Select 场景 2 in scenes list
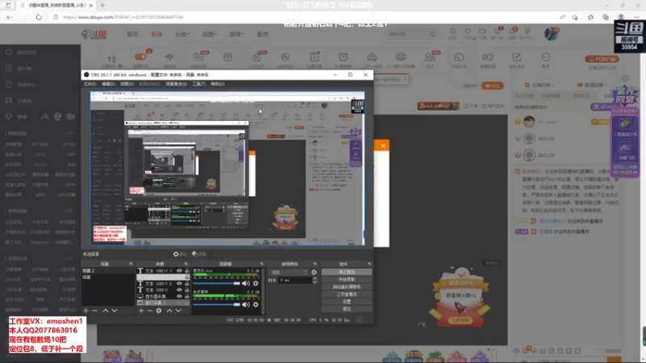Viewport: 646px width, 363px height. click(108, 271)
